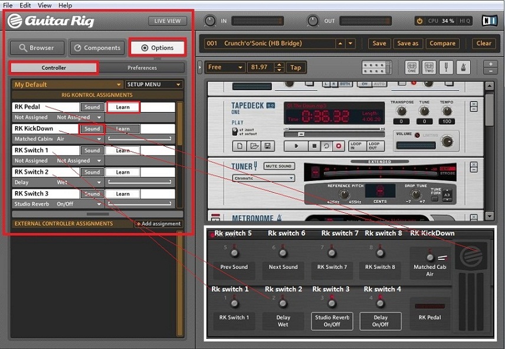This screenshot has width=505, height=349.
Task: Collapse all rack modules with minus icon
Action: click(490, 71)
